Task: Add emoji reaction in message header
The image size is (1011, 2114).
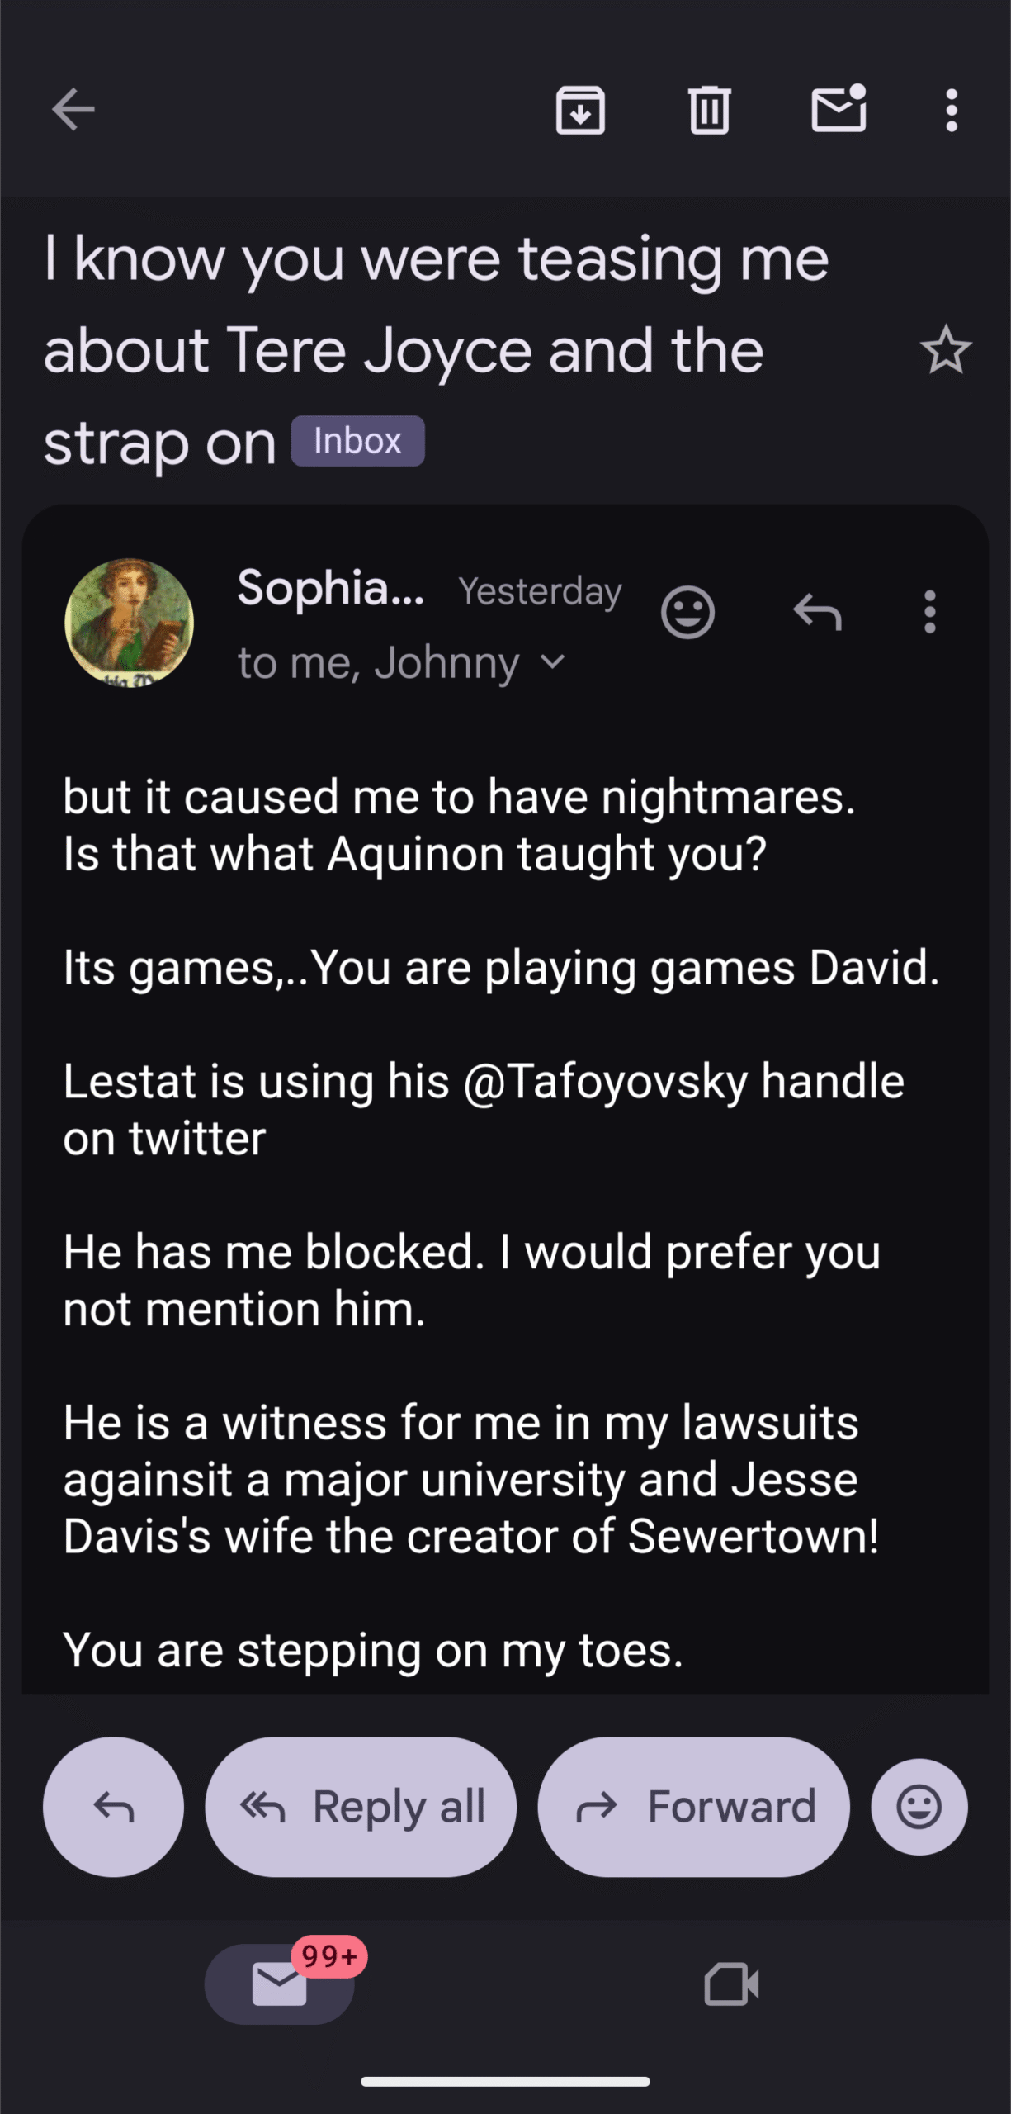Action: pos(687,613)
